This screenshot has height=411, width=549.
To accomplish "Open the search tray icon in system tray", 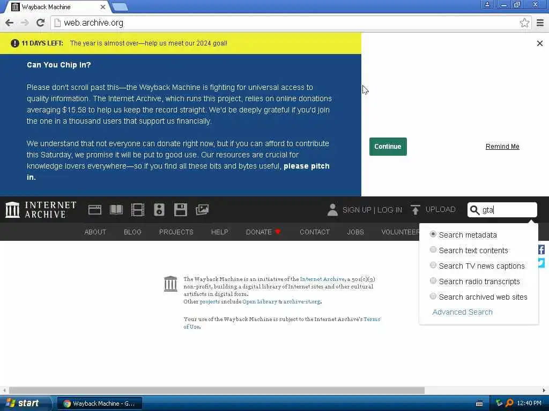I will pos(509,403).
